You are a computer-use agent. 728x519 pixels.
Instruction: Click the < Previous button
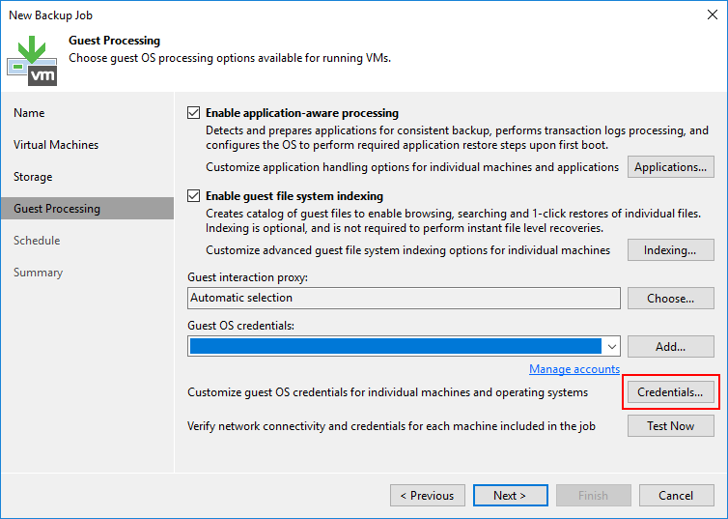click(428, 496)
